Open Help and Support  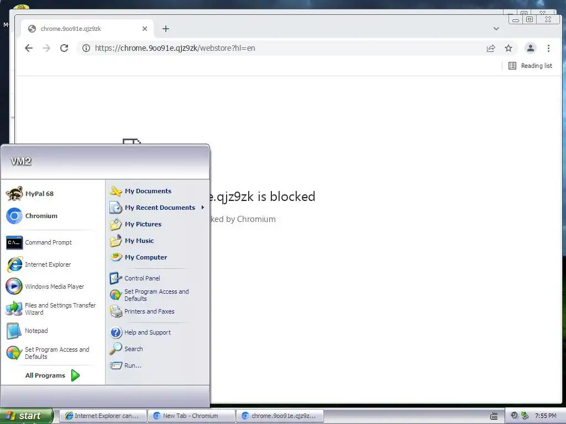tap(157, 332)
